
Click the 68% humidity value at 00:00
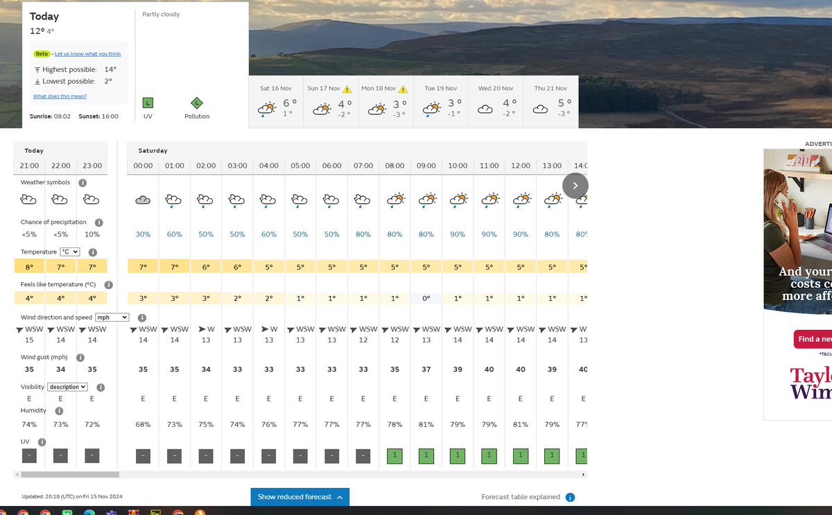[143, 424]
